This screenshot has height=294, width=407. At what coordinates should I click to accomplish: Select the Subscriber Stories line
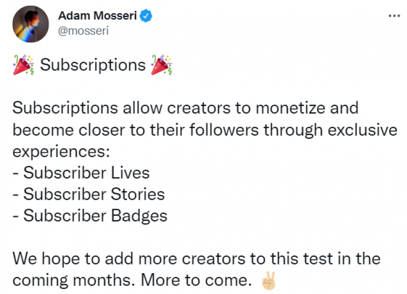pyautogui.click(x=89, y=194)
